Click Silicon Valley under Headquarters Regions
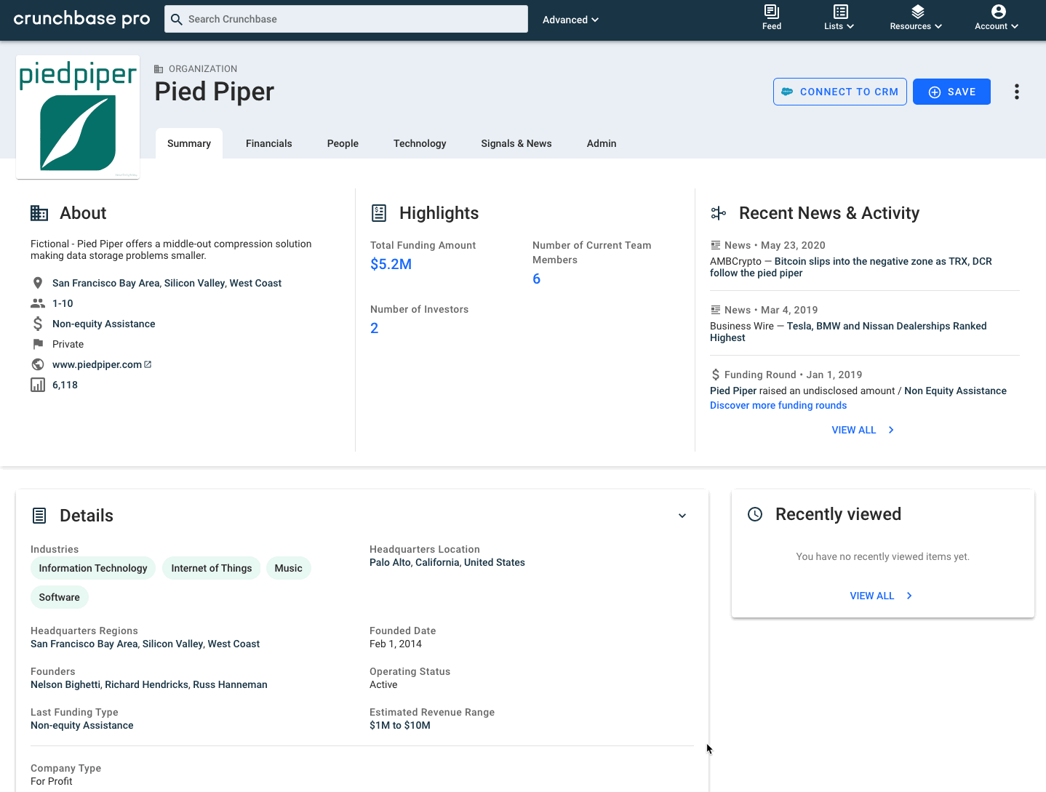Image resolution: width=1046 pixels, height=792 pixels. [x=173, y=644]
